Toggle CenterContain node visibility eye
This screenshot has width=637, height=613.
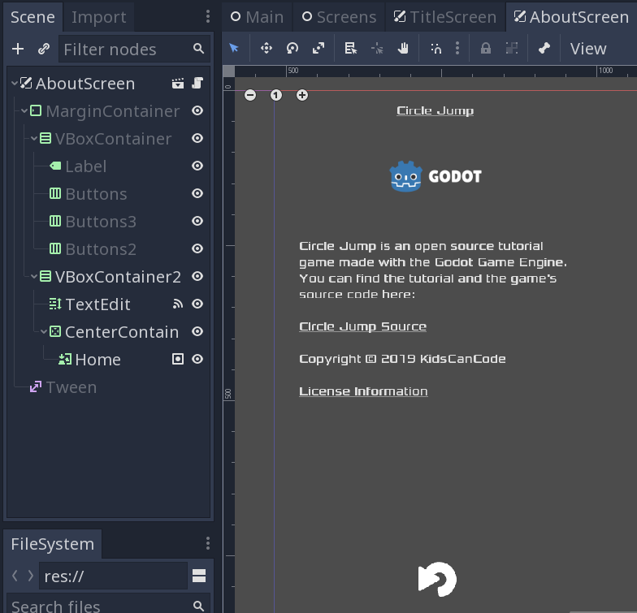[x=197, y=331]
